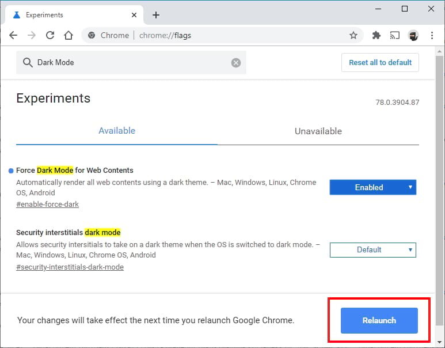
Task: Click the Security interstitials dark mode title
Action: pos(69,232)
